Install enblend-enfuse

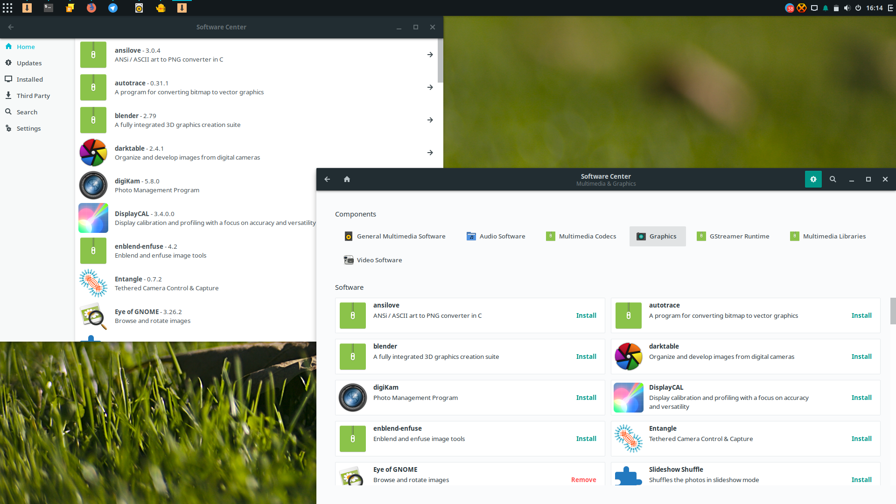pos(586,439)
